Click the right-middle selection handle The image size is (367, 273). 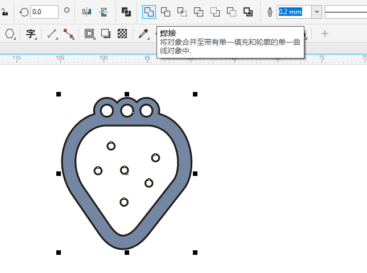click(x=195, y=174)
